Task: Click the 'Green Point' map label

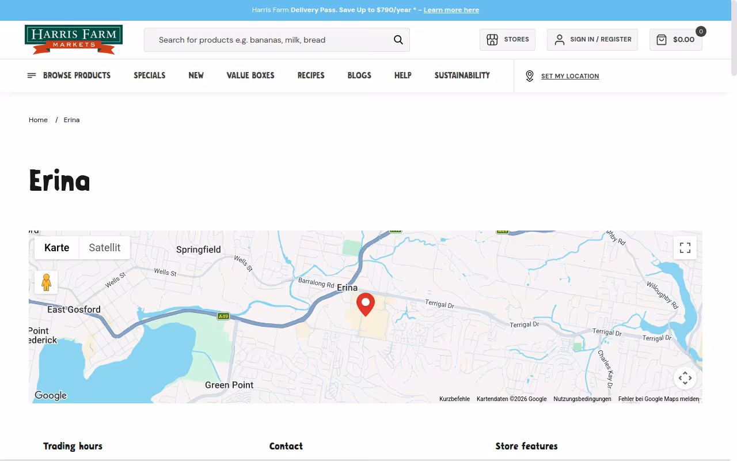Action: coord(229,385)
